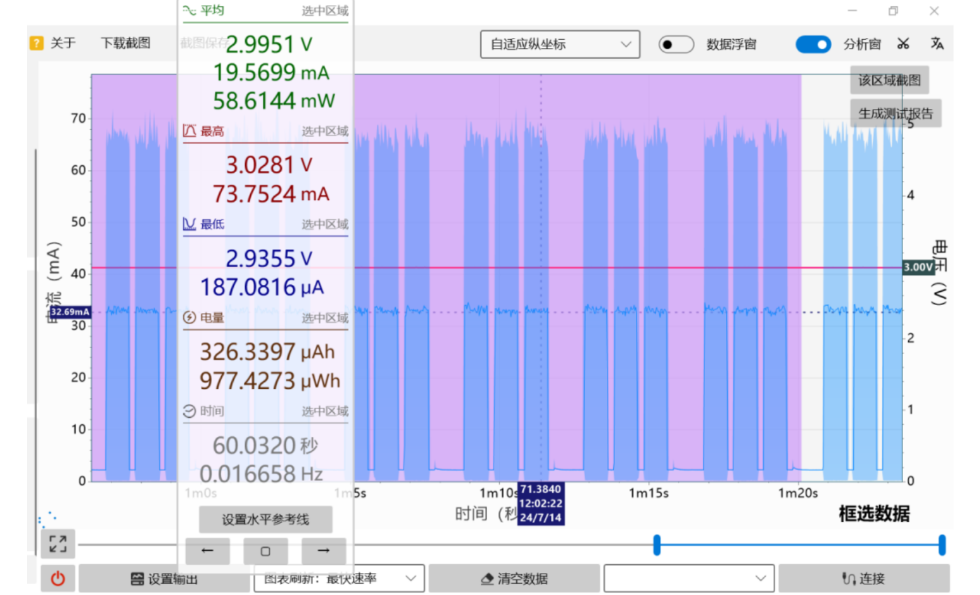Image resolution: width=980 pixels, height=595 pixels.
Task: Open the 自适应纵坐标 dropdown
Action: point(560,44)
